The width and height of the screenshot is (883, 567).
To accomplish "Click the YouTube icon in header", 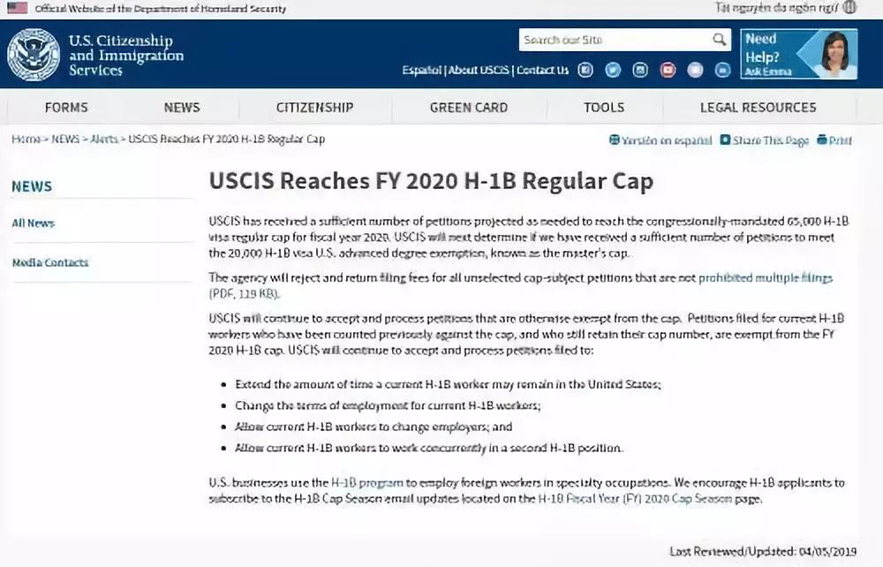I will pos(668,70).
